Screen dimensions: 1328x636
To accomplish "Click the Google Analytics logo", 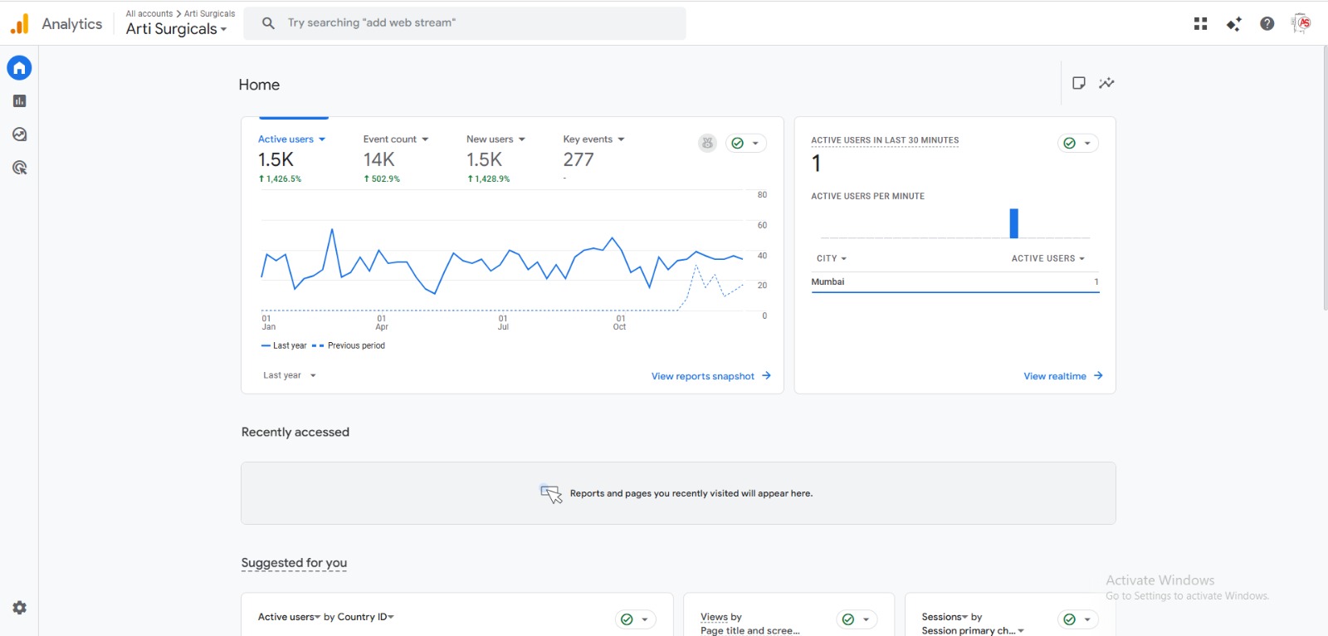I will pyautogui.click(x=19, y=24).
